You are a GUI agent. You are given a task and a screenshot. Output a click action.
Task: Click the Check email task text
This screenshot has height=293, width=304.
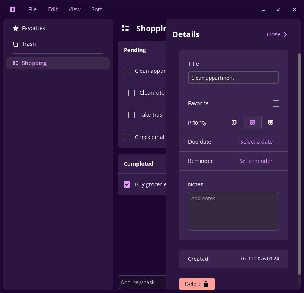(150, 137)
